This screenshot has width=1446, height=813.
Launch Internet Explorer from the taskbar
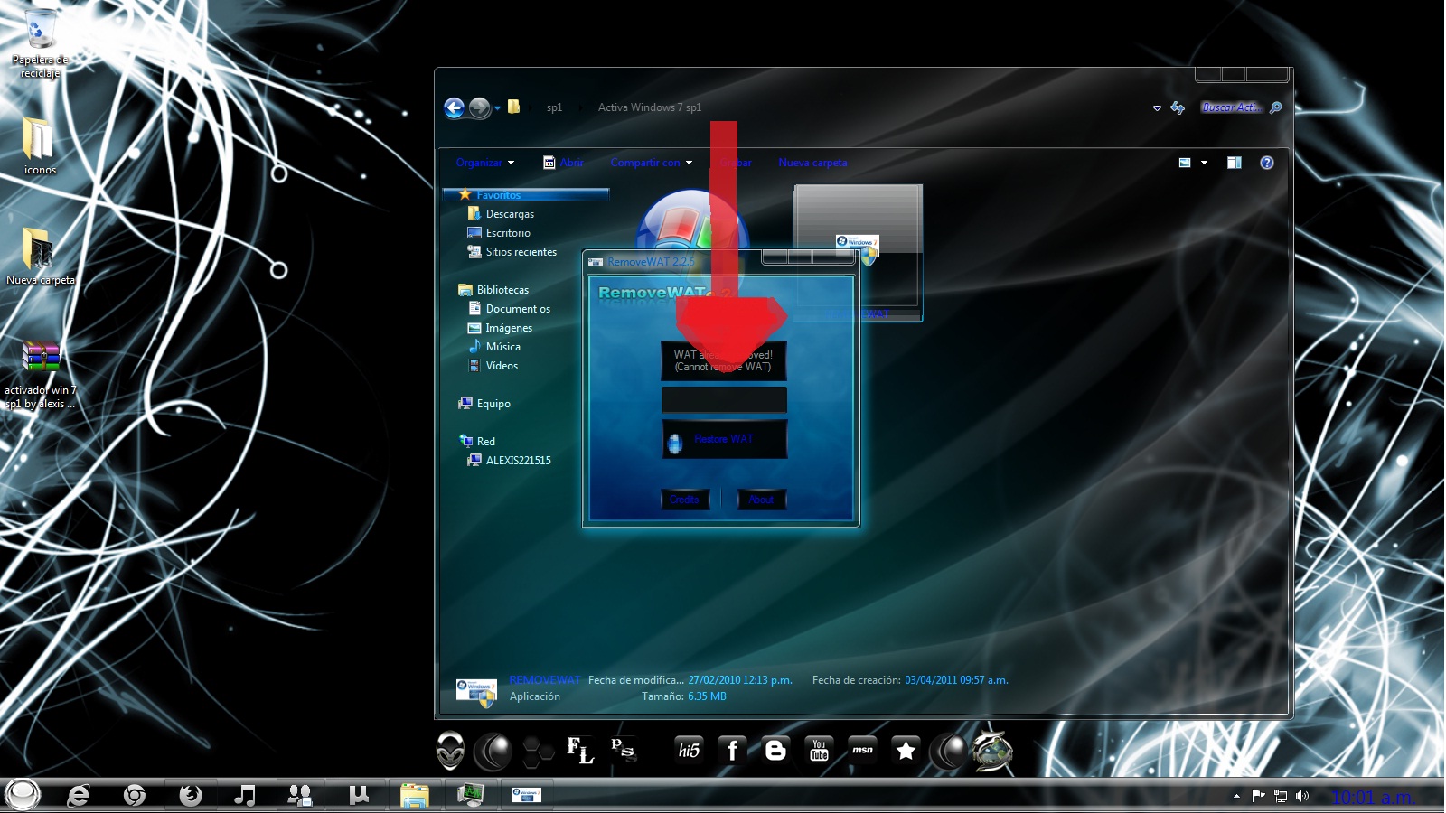click(79, 795)
